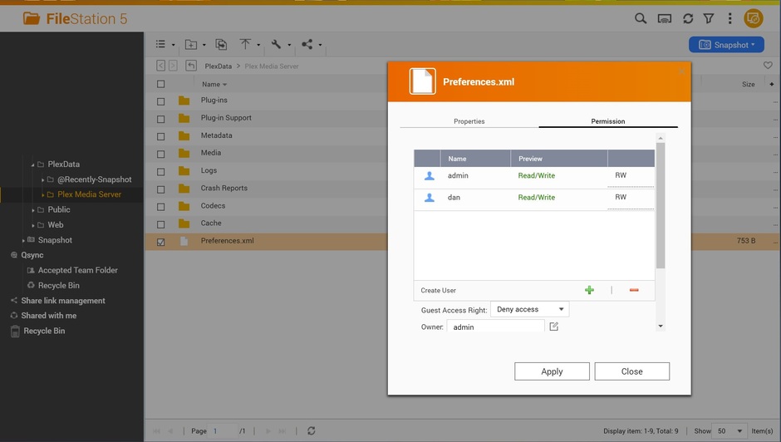Click the share toolbar icon
781x442 pixels.
tap(307, 45)
